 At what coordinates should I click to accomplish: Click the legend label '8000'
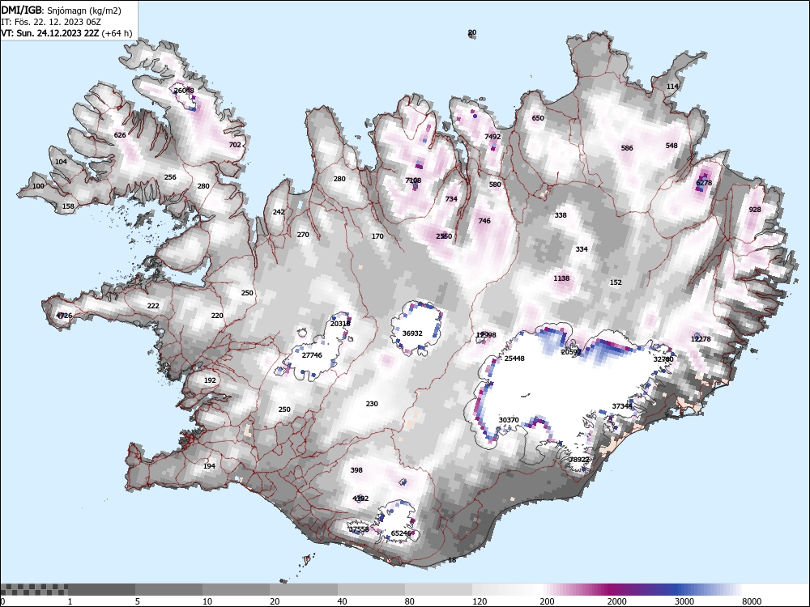(752, 601)
